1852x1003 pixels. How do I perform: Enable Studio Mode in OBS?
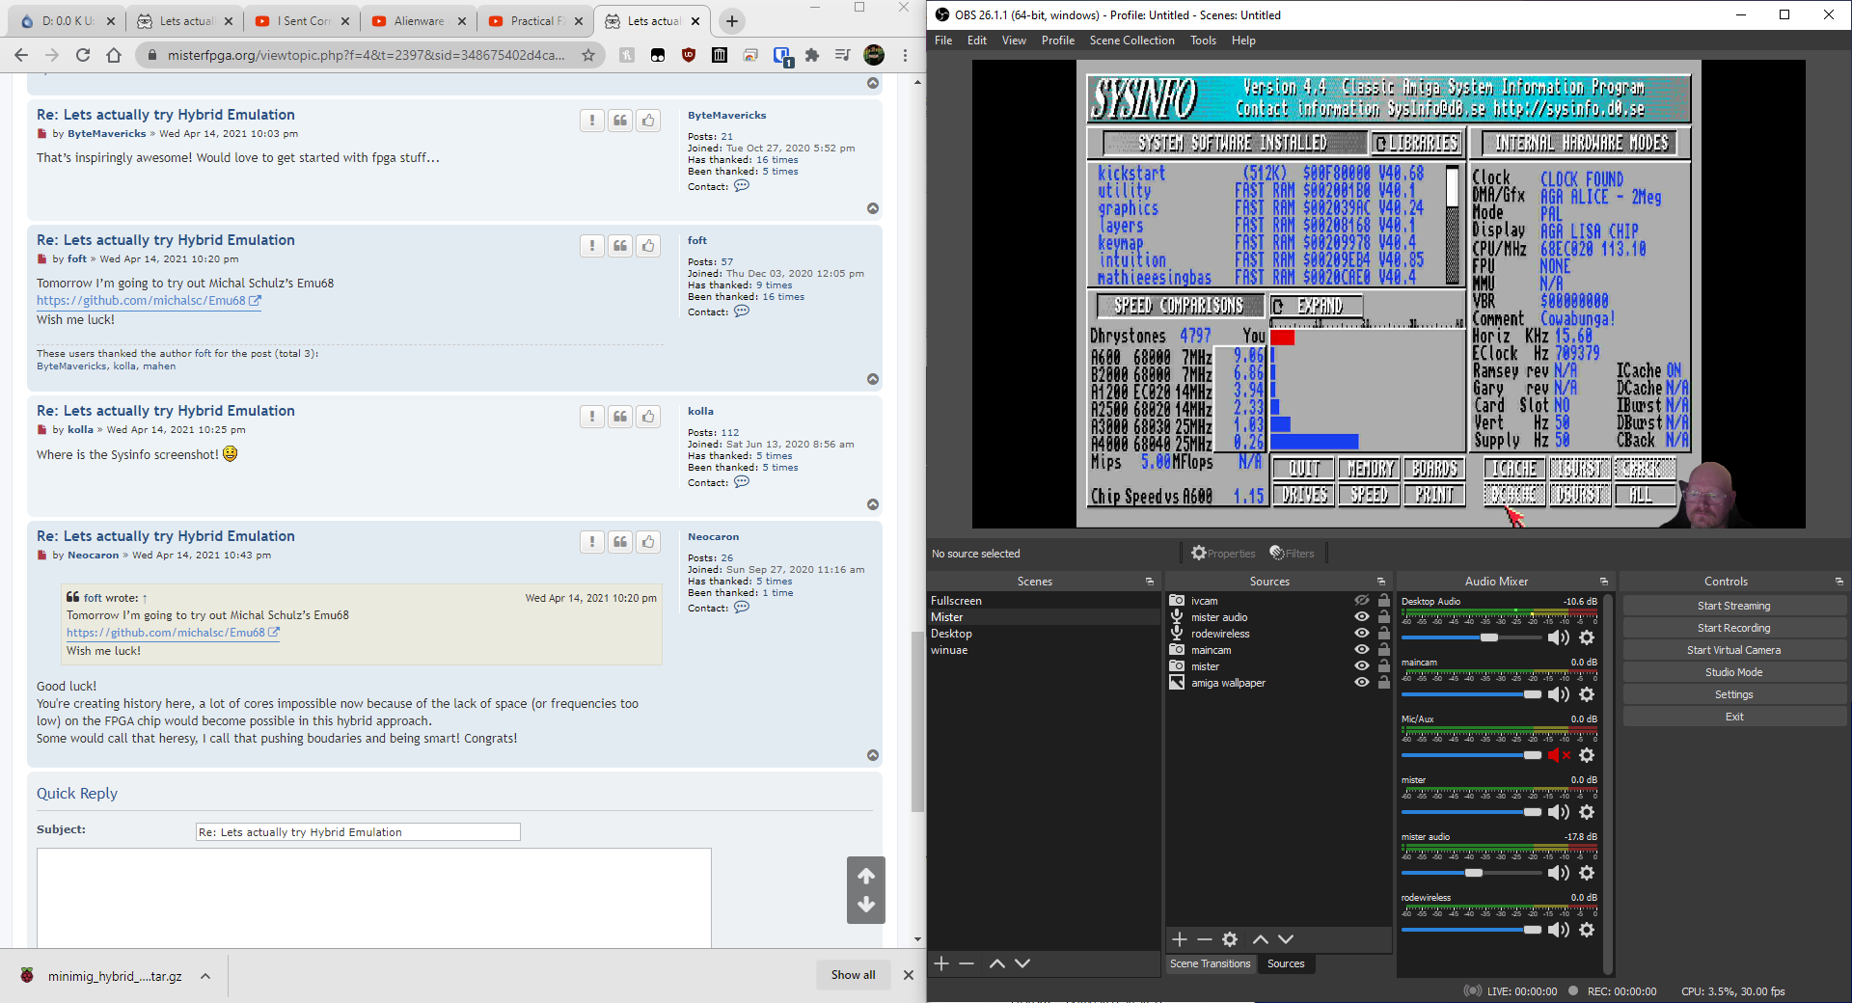(1733, 672)
